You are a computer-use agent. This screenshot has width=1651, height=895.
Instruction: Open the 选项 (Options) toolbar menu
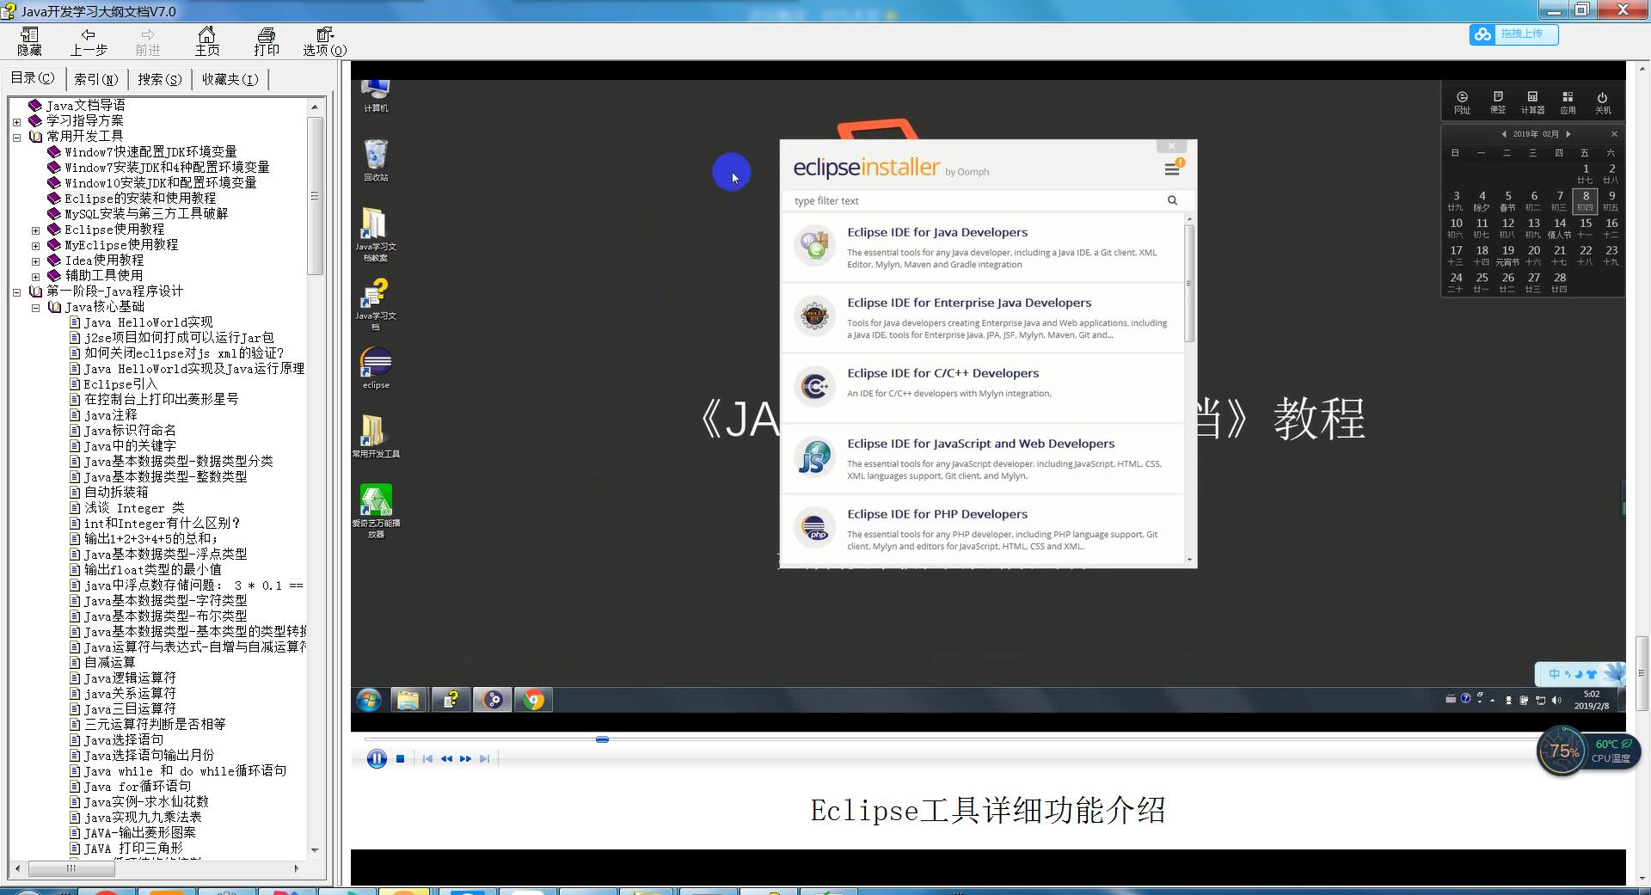pyautogui.click(x=324, y=41)
